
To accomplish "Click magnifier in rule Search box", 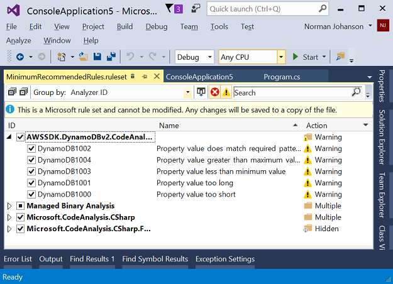I will [356, 92].
